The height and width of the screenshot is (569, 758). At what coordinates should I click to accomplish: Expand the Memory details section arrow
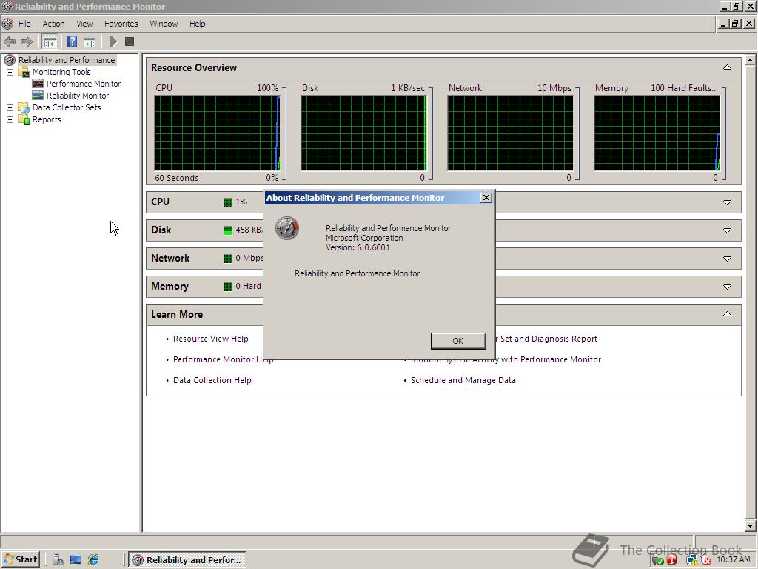click(727, 287)
